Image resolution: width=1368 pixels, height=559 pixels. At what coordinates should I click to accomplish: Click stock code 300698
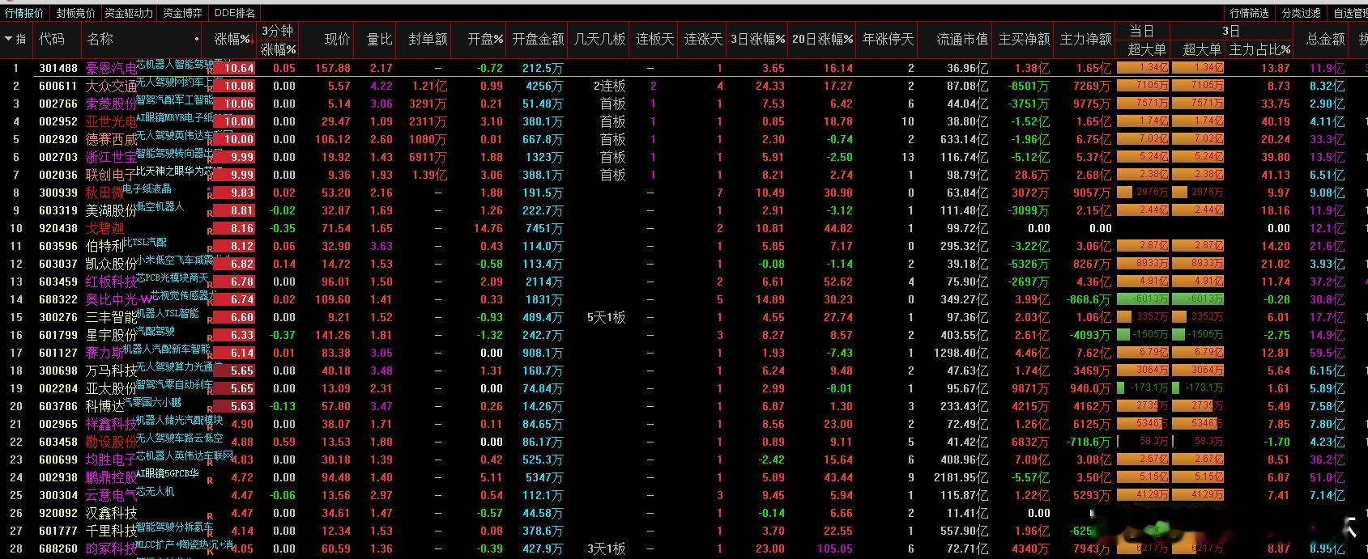(x=58, y=371)
